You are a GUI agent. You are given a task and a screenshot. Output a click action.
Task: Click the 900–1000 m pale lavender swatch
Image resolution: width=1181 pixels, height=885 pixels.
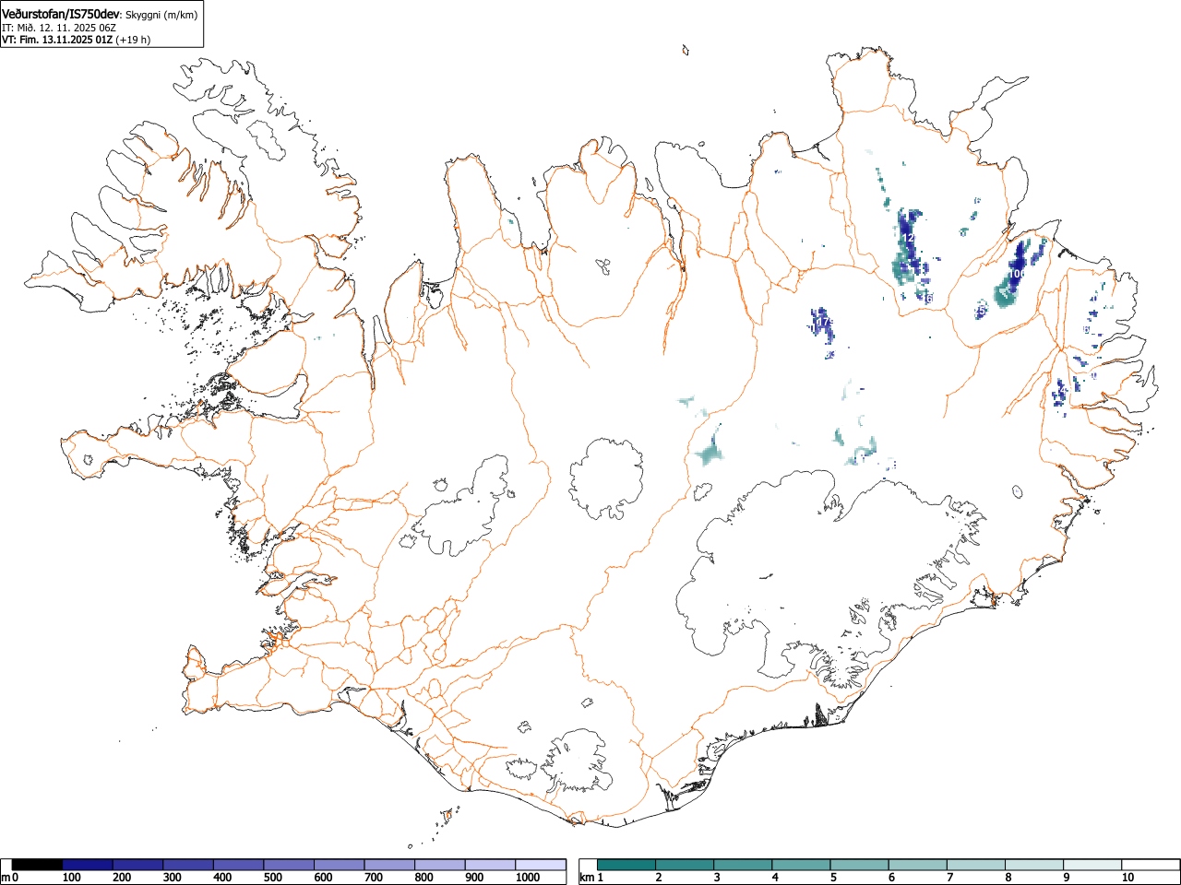click(490, 865)
